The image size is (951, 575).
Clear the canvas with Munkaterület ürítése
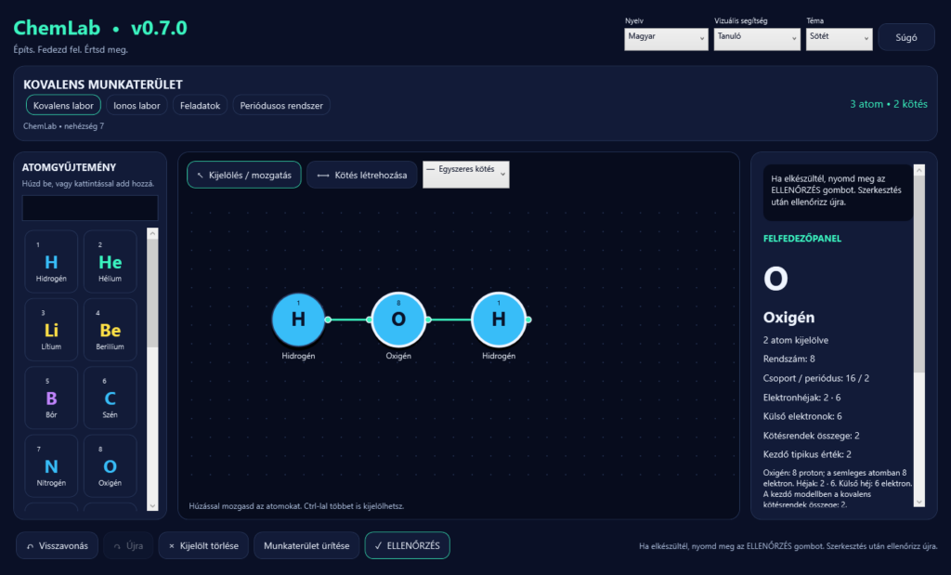306,545
